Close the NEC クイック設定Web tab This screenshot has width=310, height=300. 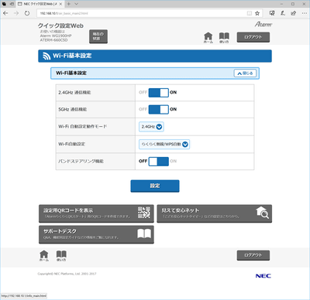pyautogui.click(x=60, y=4)
